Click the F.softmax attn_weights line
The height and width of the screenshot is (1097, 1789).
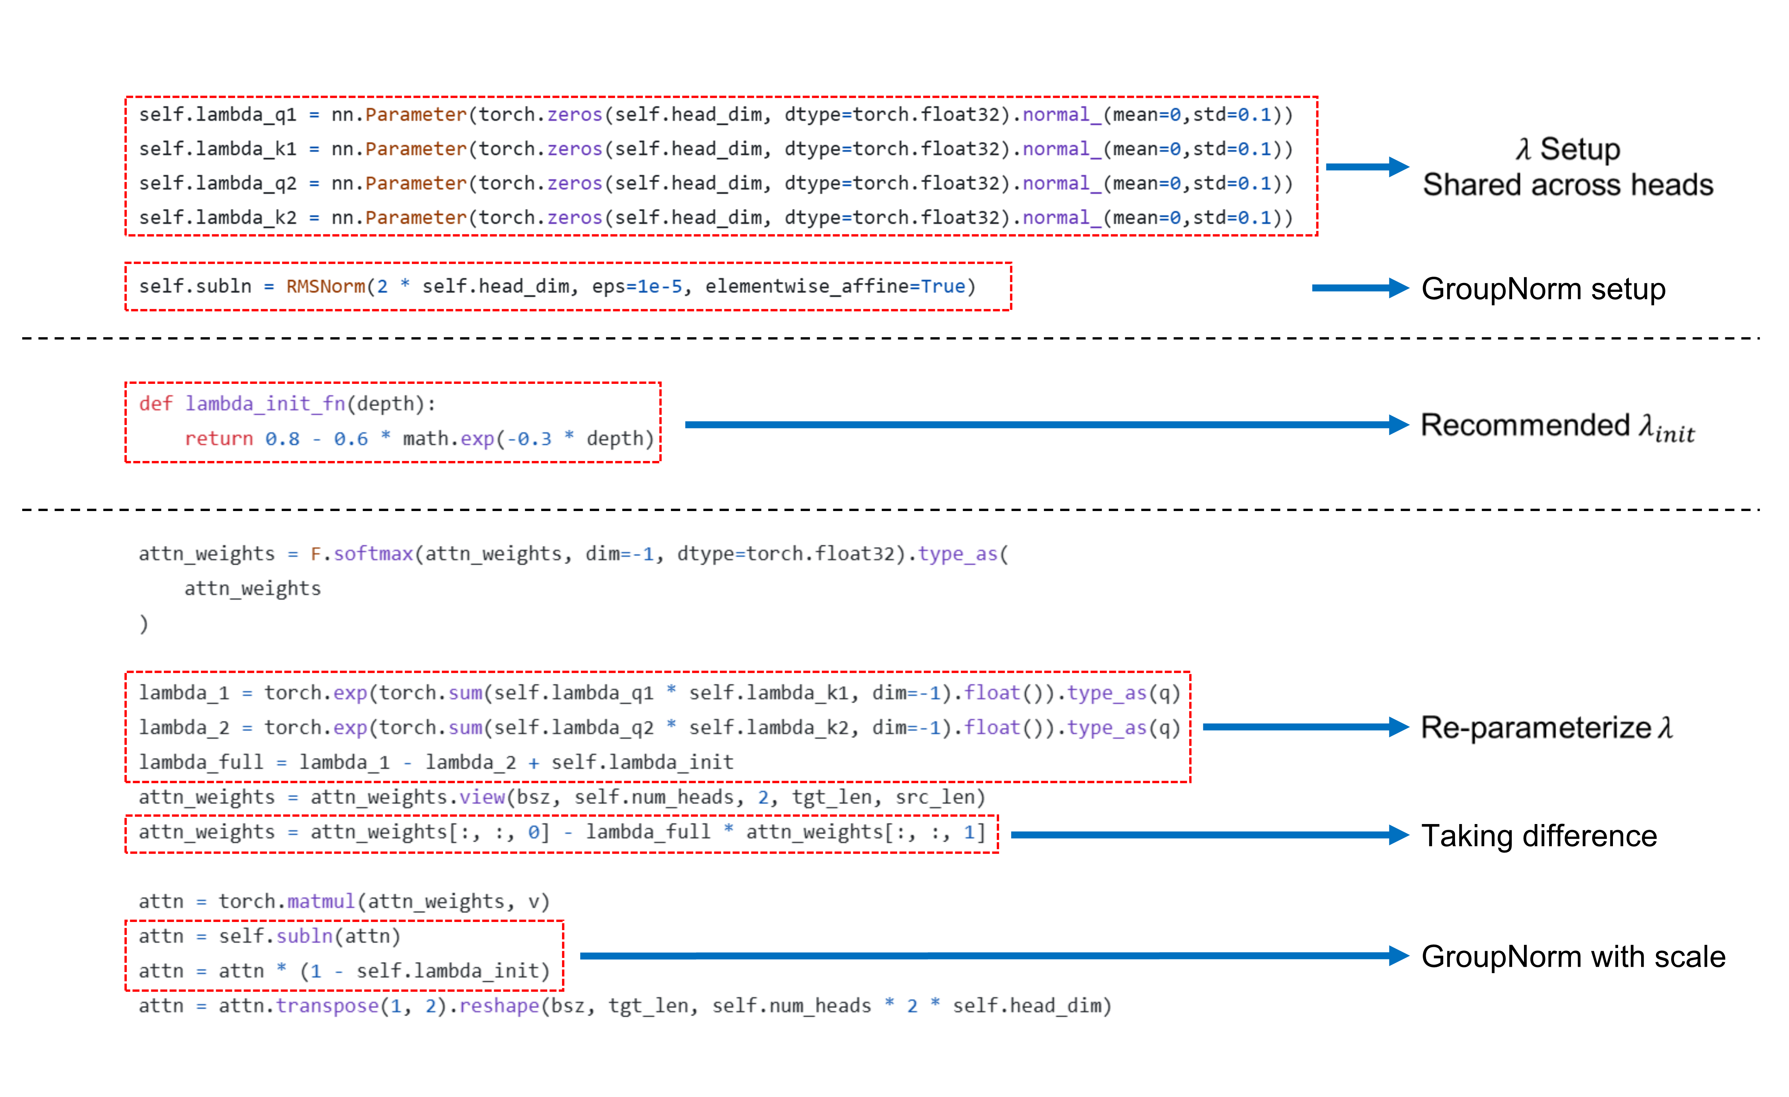point(573,554)
